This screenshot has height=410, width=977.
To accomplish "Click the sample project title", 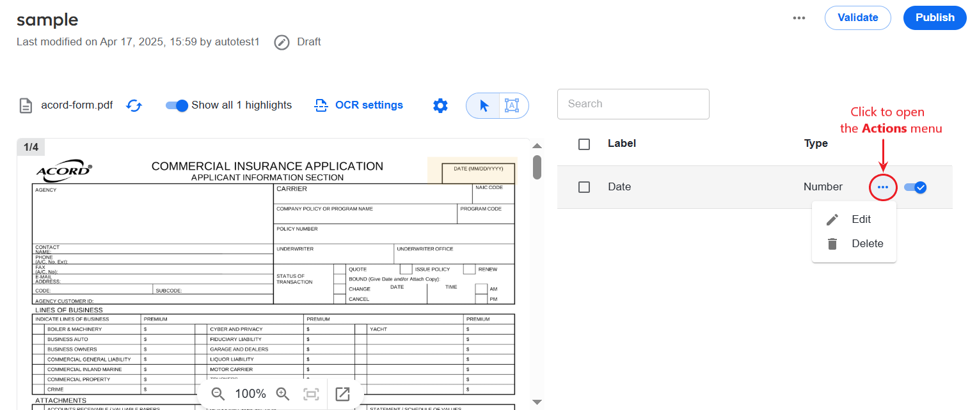I will tap(47, 20).
